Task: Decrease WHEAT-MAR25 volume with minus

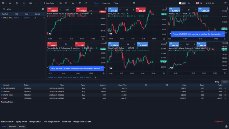Action: pos(181,44)
